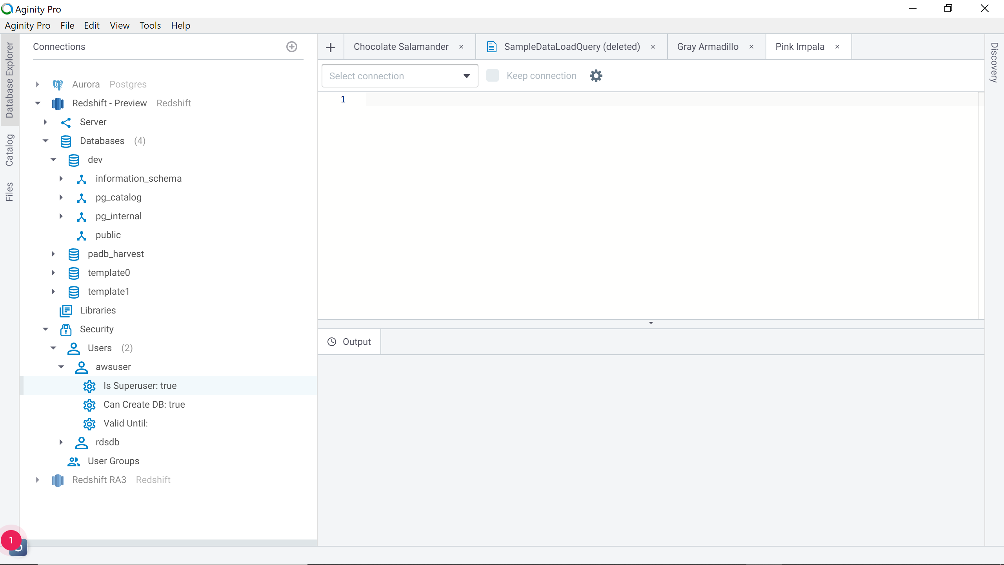This screenshot has height=565, width=1004.
Task: Click the Server share icon
Action: click(x=65, y=122)
